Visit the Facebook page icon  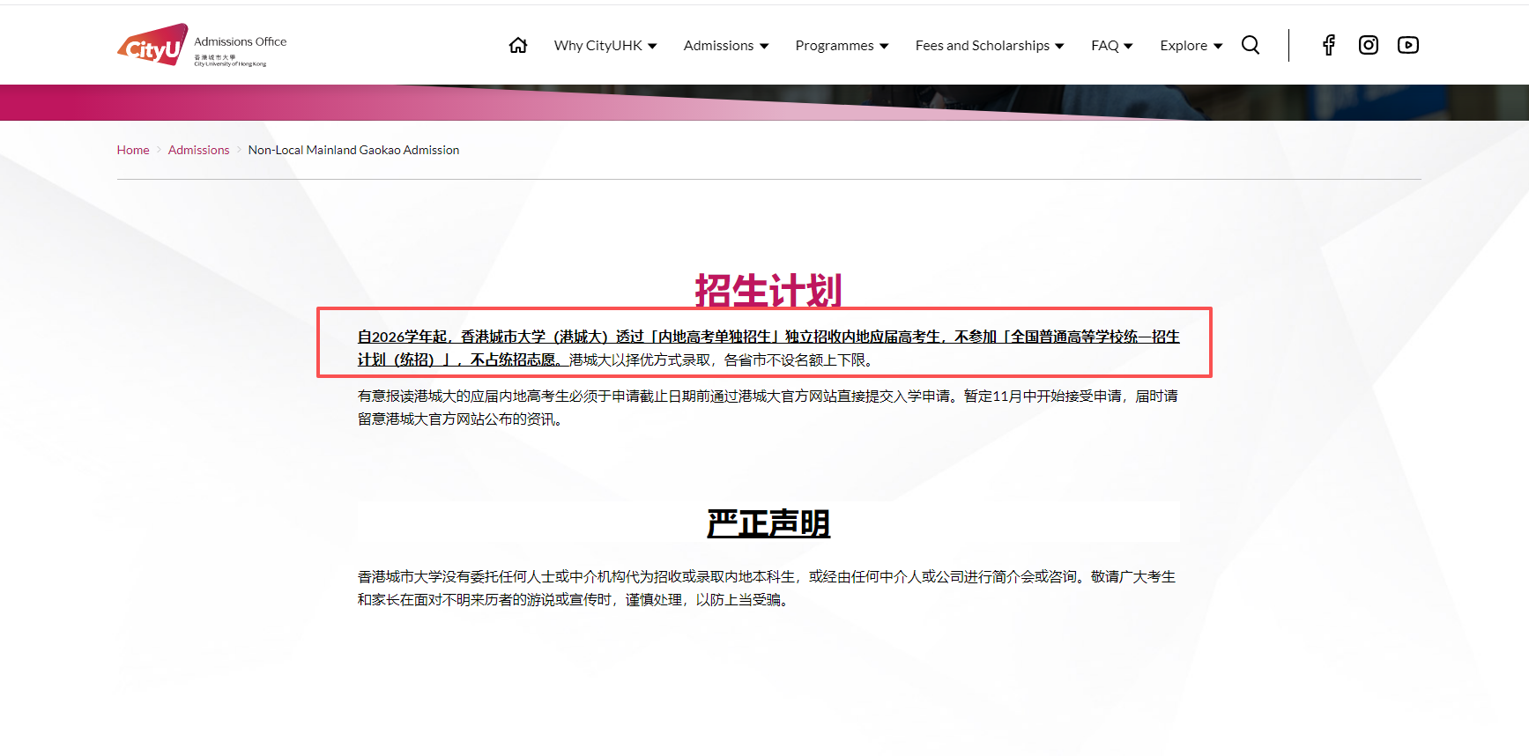1328,45
